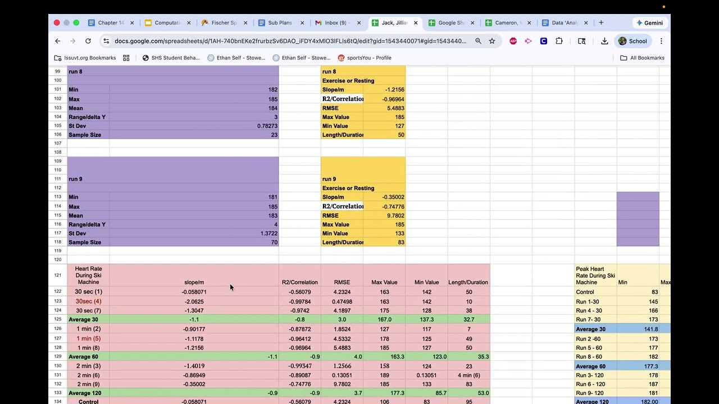Select row header 121
The image size is (719, 404).
[57, 276]
